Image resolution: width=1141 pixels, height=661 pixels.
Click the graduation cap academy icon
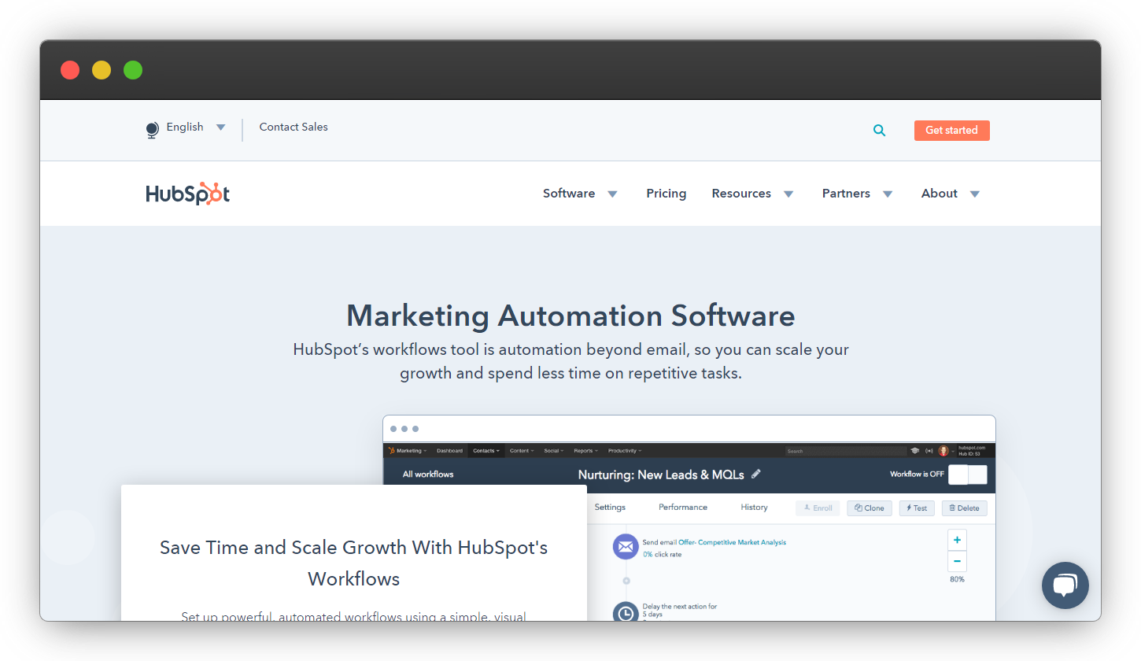[915, 451]
